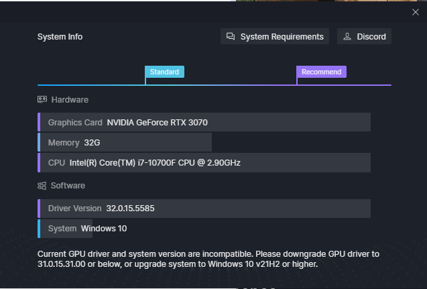
Task: Click the chat icon on System Requirements
Action: pos(231,36)
